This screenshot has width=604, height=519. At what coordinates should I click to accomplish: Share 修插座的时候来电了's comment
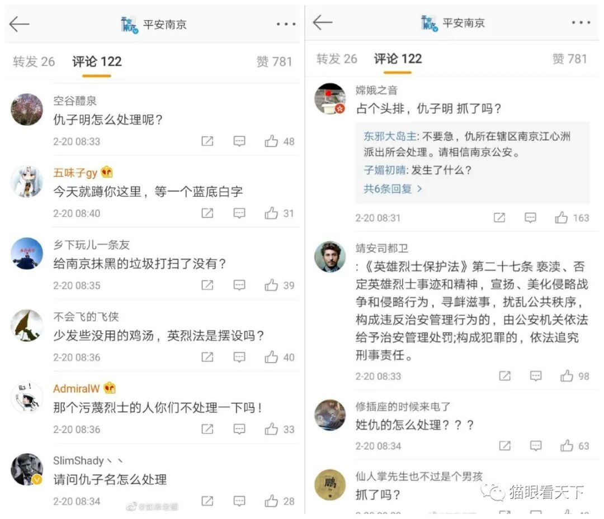click(504, 445)
